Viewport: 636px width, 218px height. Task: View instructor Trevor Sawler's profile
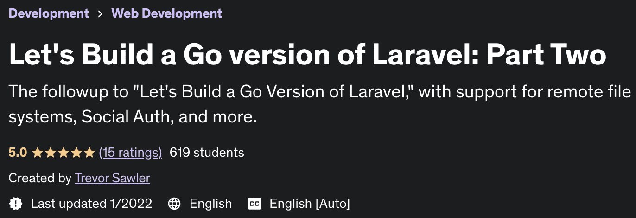112,178
